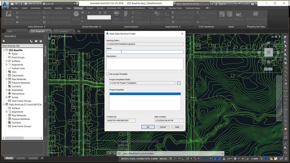The height and width of the screenshot is (163, 290).
Task: Click the add layout plus icon
Action: 42,158
